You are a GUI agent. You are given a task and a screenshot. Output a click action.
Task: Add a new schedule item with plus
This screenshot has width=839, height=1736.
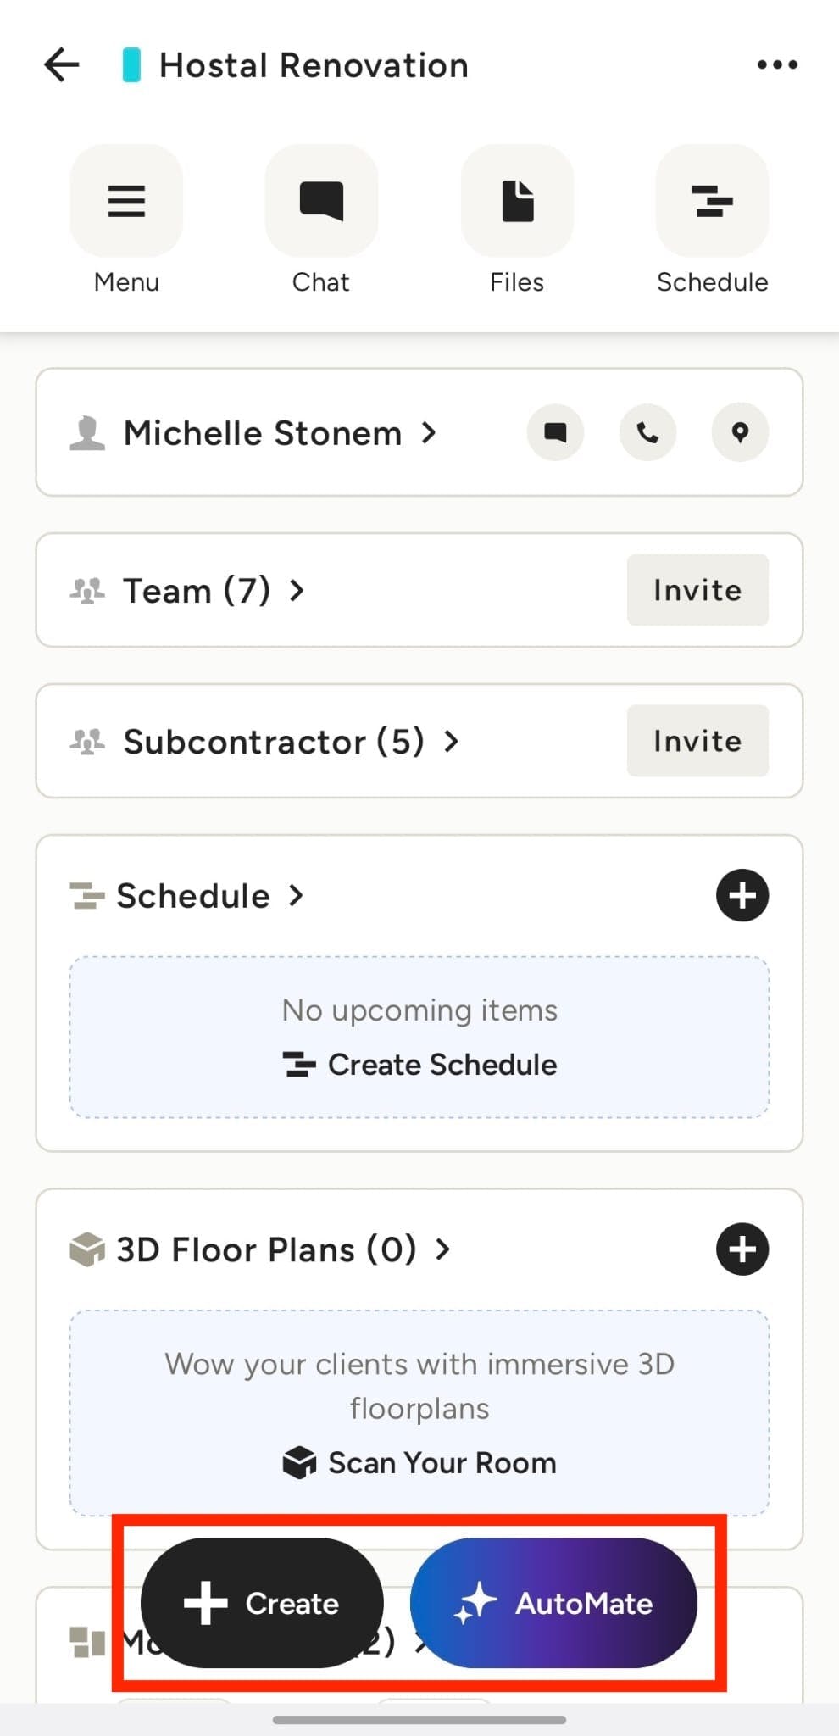point(742,895)
